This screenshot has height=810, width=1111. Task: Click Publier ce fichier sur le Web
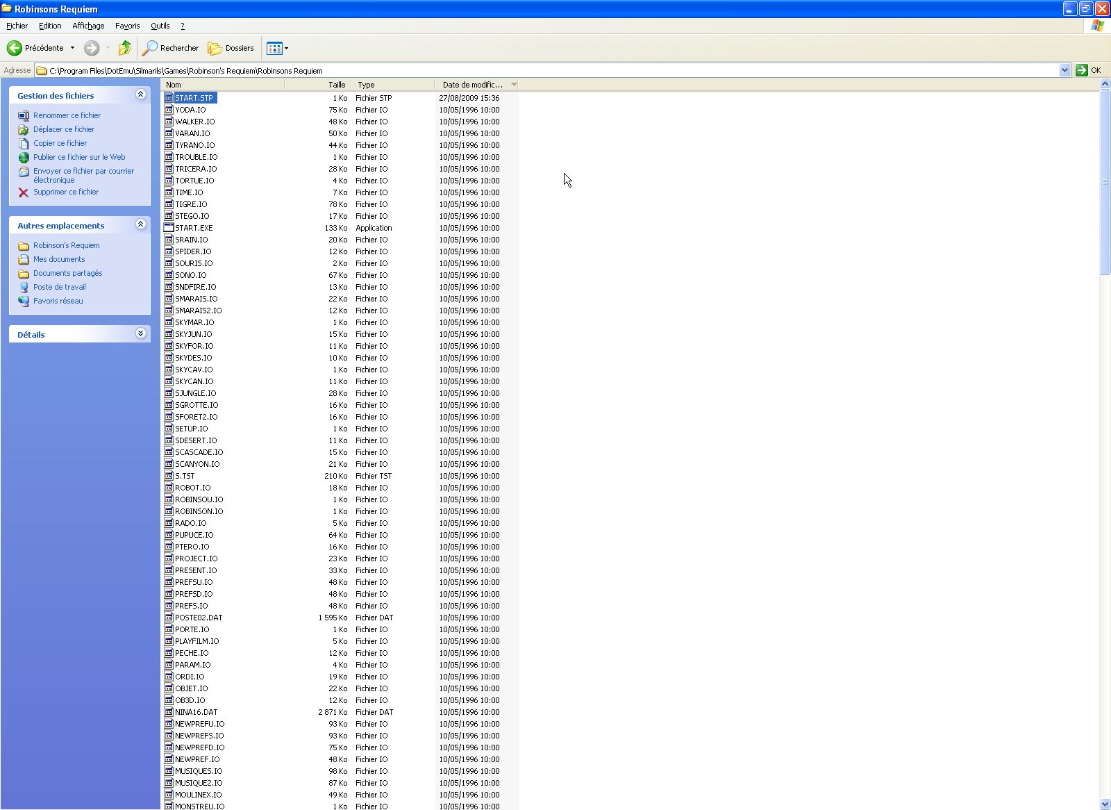pos(79,157)
